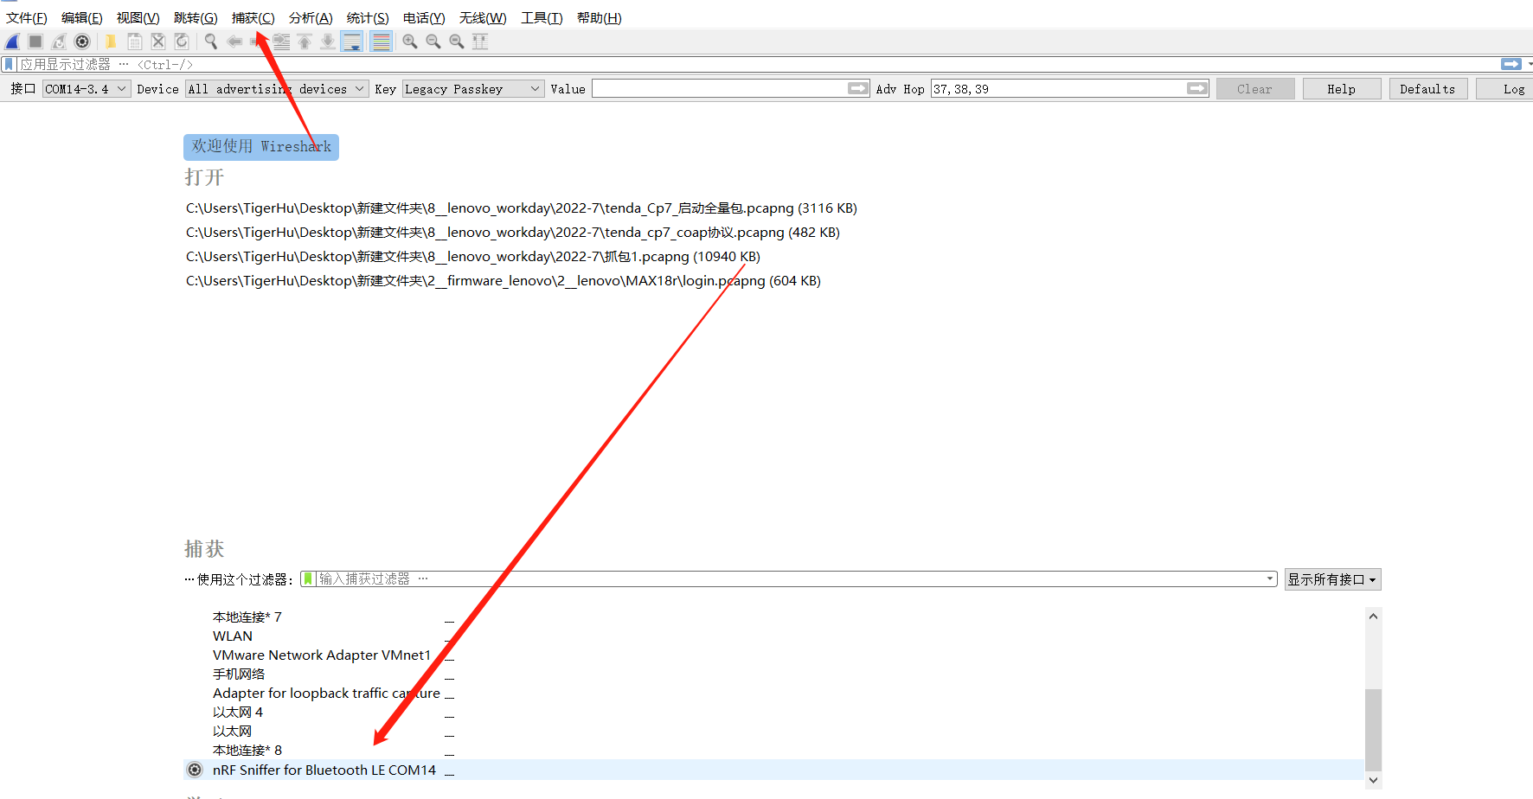The image size is (1533, 799).
Task: Open the Legacy Passkey key dropdown
Action: point(473,89)
